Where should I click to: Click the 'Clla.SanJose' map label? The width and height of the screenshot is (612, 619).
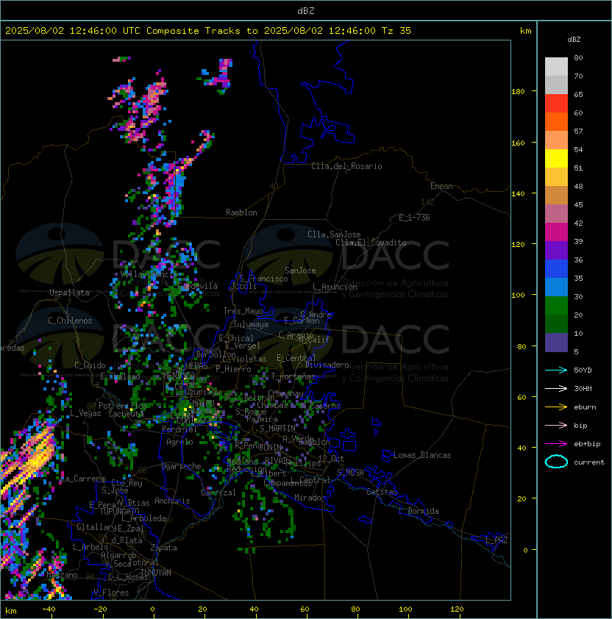[334, 235]
